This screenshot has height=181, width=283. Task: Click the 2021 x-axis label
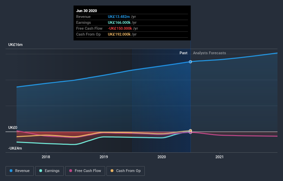pos(220,157)
